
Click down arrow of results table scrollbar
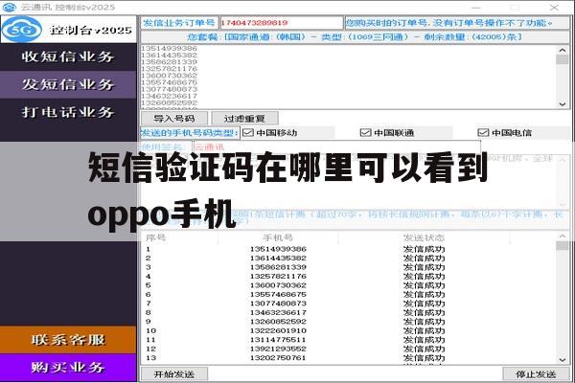[563, 360]
